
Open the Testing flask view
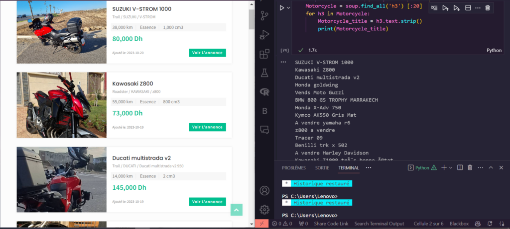pyautogui.click(x=264, y=73)
